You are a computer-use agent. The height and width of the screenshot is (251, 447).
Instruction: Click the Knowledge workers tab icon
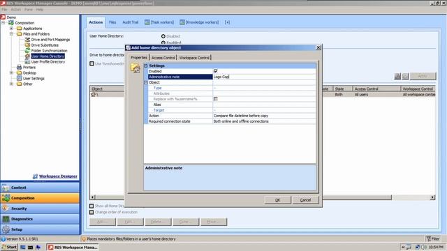point(182,22)
